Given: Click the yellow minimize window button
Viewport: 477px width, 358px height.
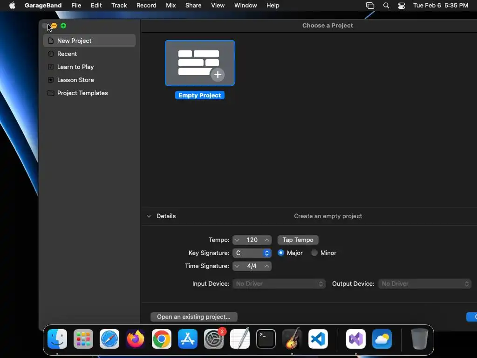Looking at the screenshot, I should [54, 26].
